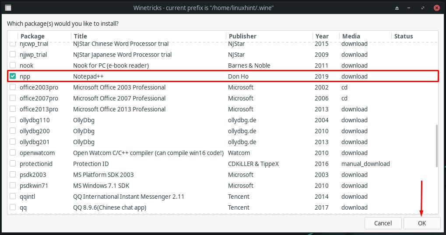Click the keep-above arrow icon in title bar
446x235 pixels.
click(397, 8)
